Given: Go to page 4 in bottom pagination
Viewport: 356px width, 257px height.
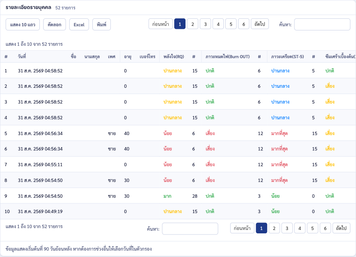Looking at the screenshot, I should (x=300, y=228).
